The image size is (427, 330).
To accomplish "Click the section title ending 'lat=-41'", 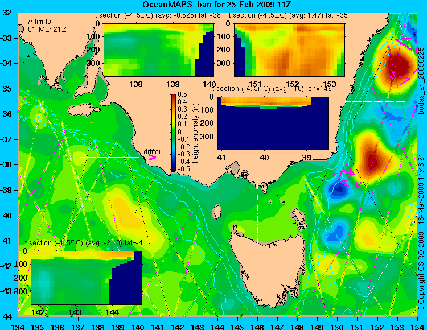I will (x=85, y=243).
